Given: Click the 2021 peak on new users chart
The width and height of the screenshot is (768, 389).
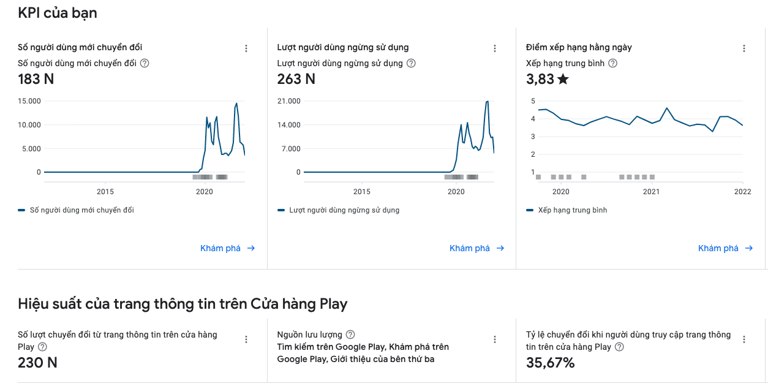Looking at the screenshot, I should (236, 104).
